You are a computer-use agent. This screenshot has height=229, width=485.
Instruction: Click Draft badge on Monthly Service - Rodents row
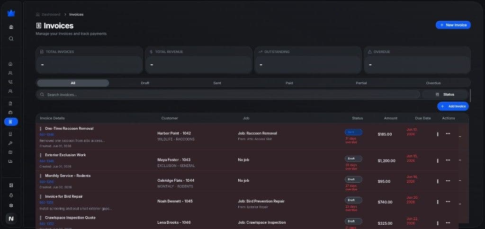click(353, 179)
